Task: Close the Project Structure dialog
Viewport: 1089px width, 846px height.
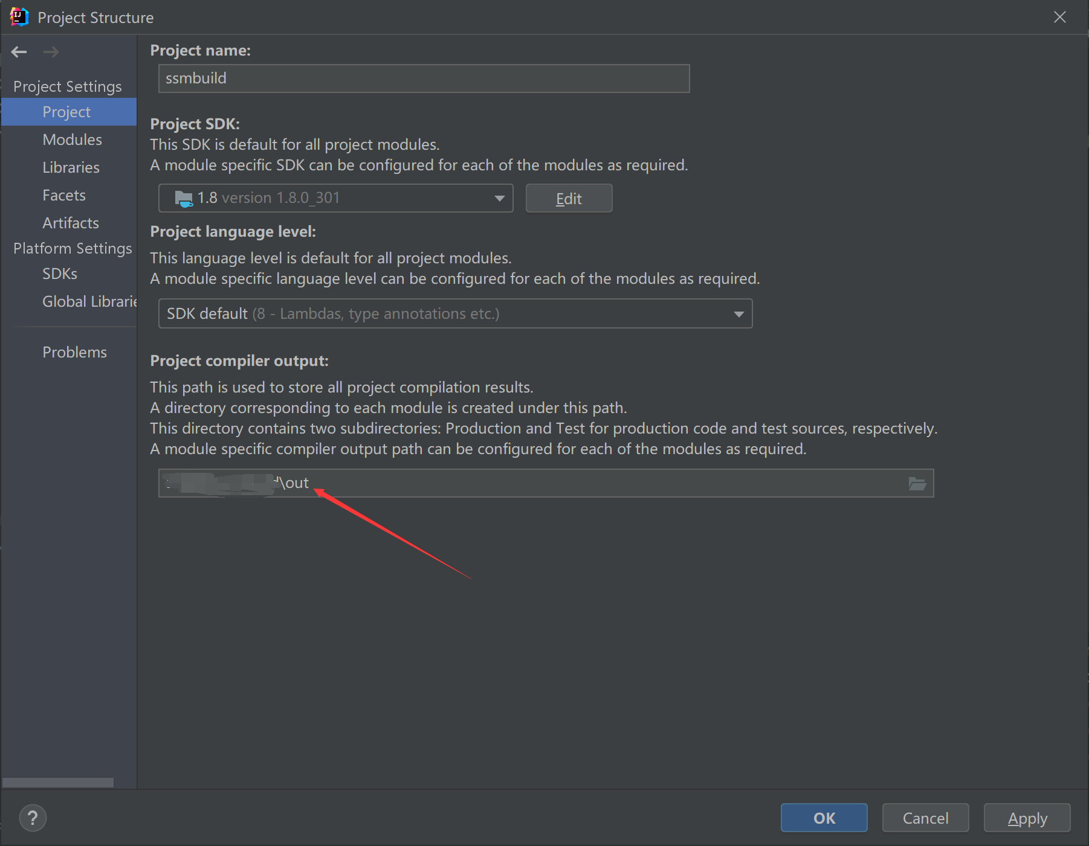Action: [x=1060, y=17]
